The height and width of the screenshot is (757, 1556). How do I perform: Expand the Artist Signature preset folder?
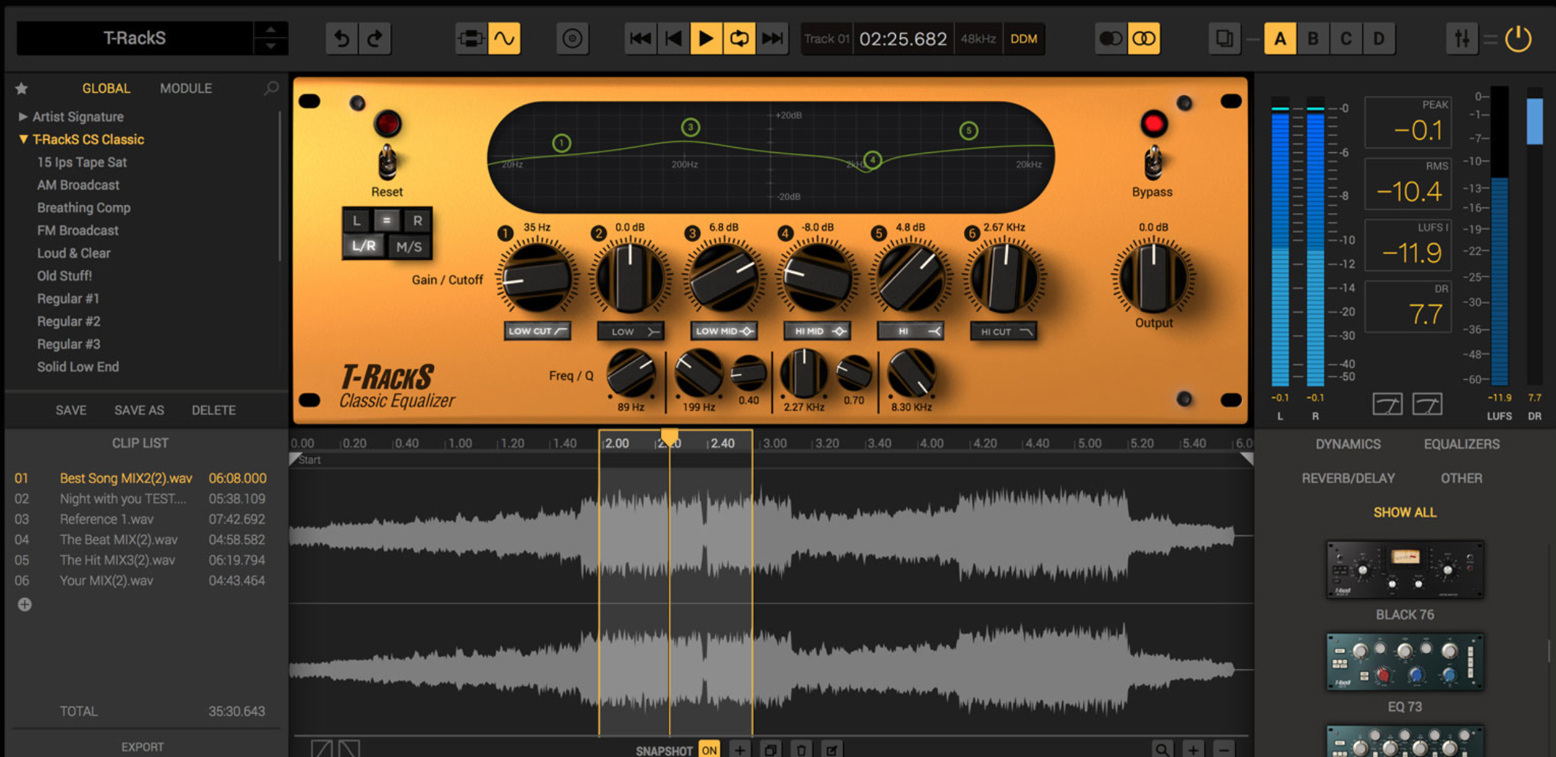(x=23, y=116)
